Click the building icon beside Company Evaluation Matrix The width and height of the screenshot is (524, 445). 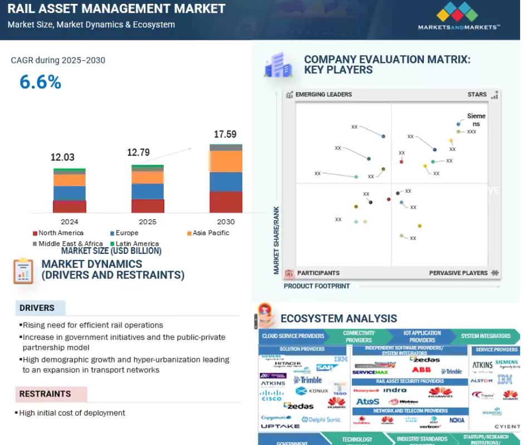(278, 65)
